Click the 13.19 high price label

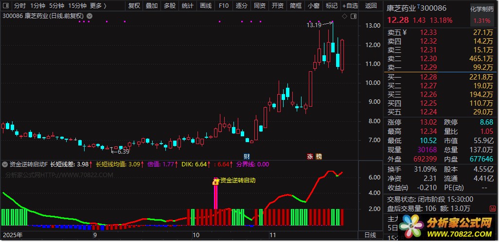(x=314, y=25)
